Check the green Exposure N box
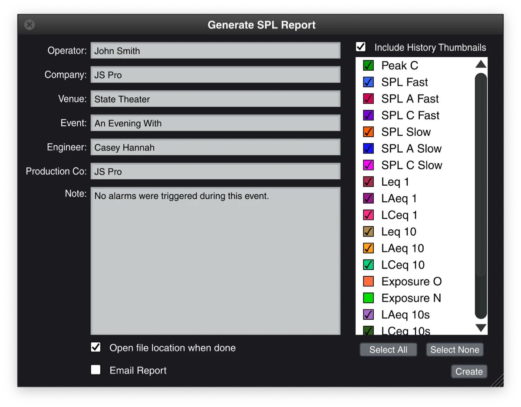 (x=369, y=298)
